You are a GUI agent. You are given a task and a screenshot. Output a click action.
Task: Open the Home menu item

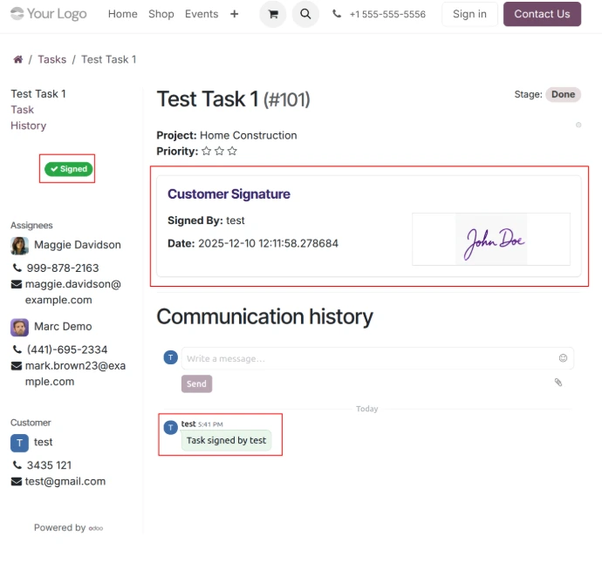click(122, 14)
